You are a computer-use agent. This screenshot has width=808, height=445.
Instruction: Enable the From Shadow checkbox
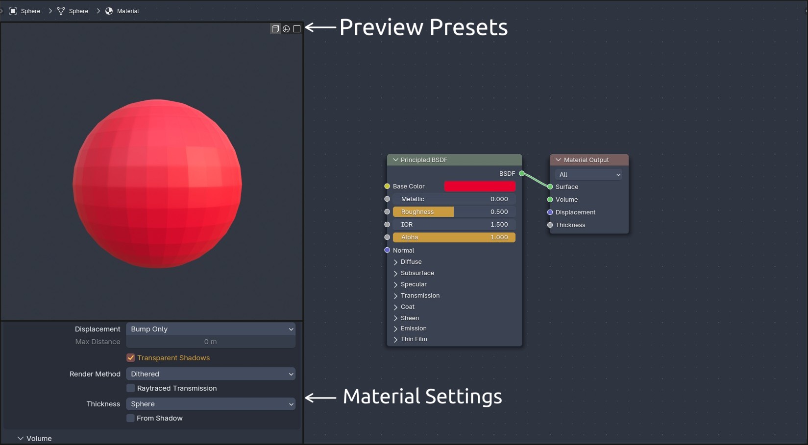(x=131, y=418)
